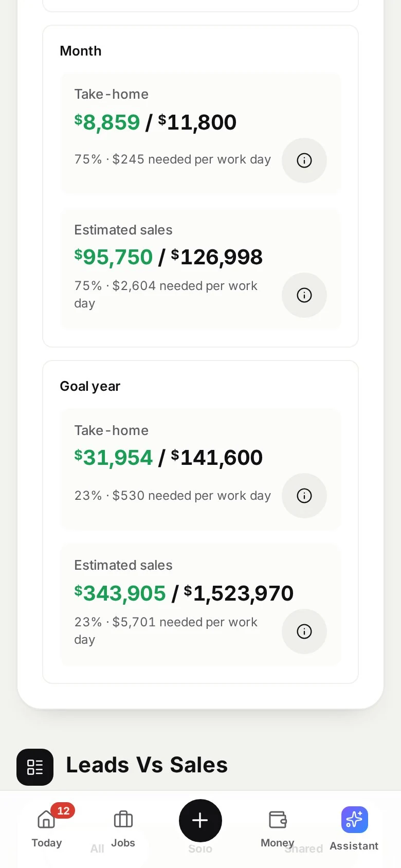Tap the $11,800 monthly take-home target

197,122
